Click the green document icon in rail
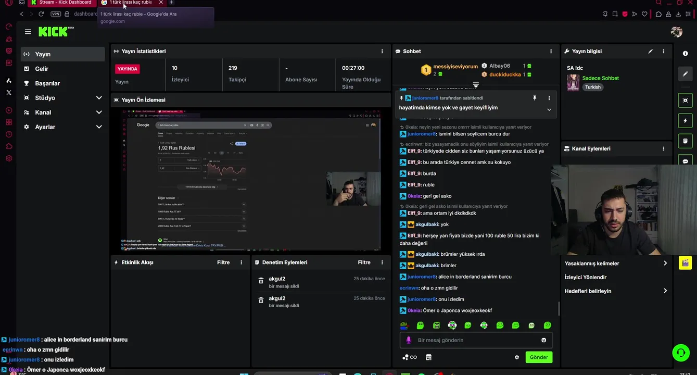Screen dimensions: 697x375 coord(686,141)
